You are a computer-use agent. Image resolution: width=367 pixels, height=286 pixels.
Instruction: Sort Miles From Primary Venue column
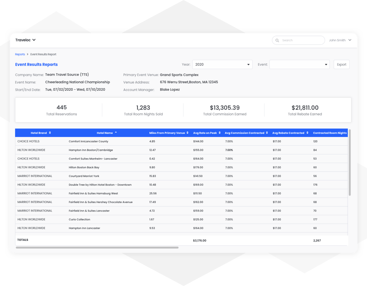click(x=187, y=133)
